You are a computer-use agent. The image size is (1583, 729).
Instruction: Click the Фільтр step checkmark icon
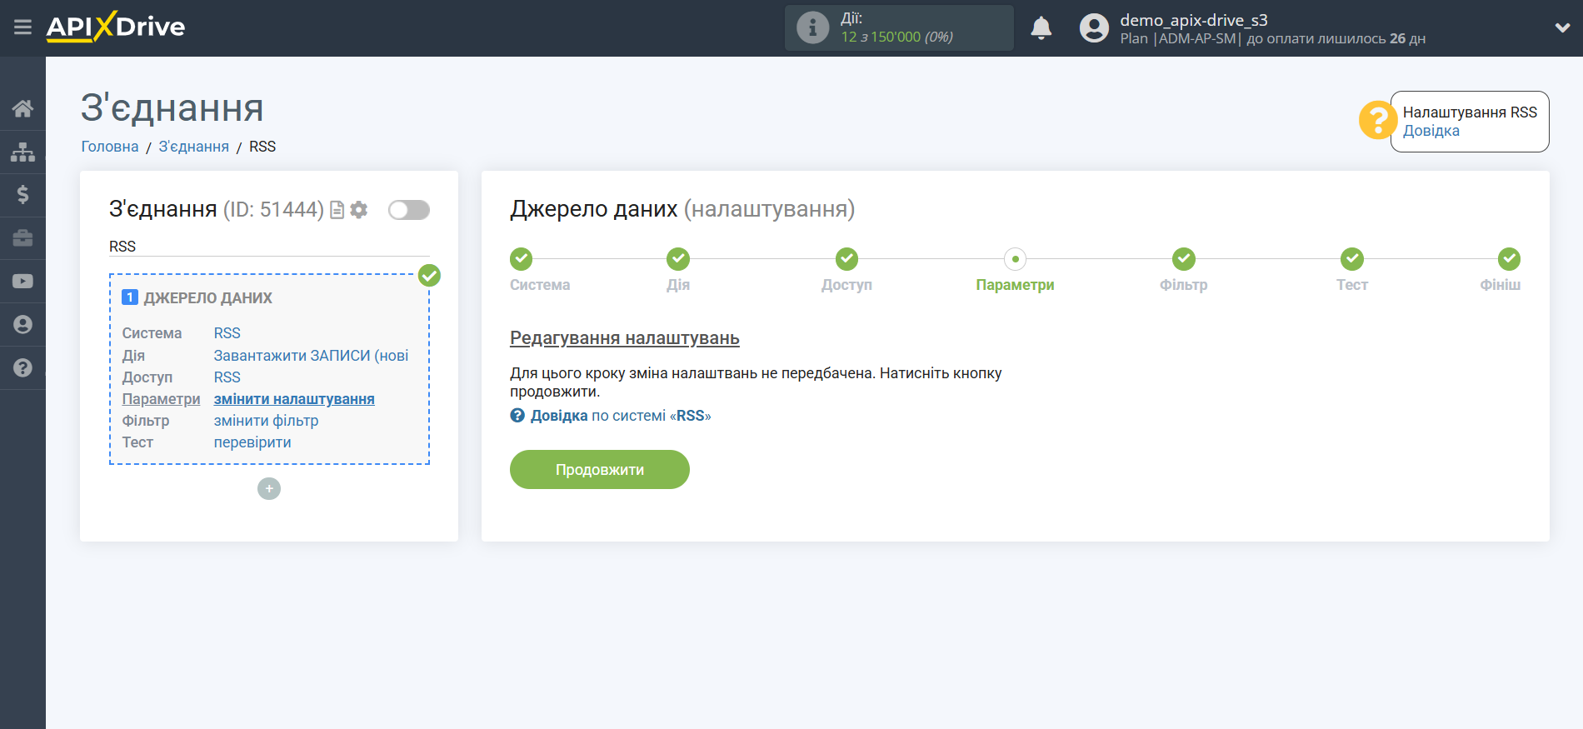pos(1184,259)
